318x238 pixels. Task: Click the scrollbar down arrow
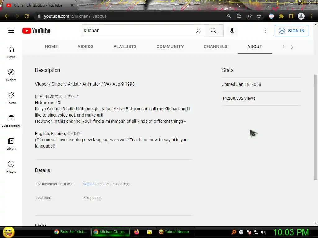point(316,223)
